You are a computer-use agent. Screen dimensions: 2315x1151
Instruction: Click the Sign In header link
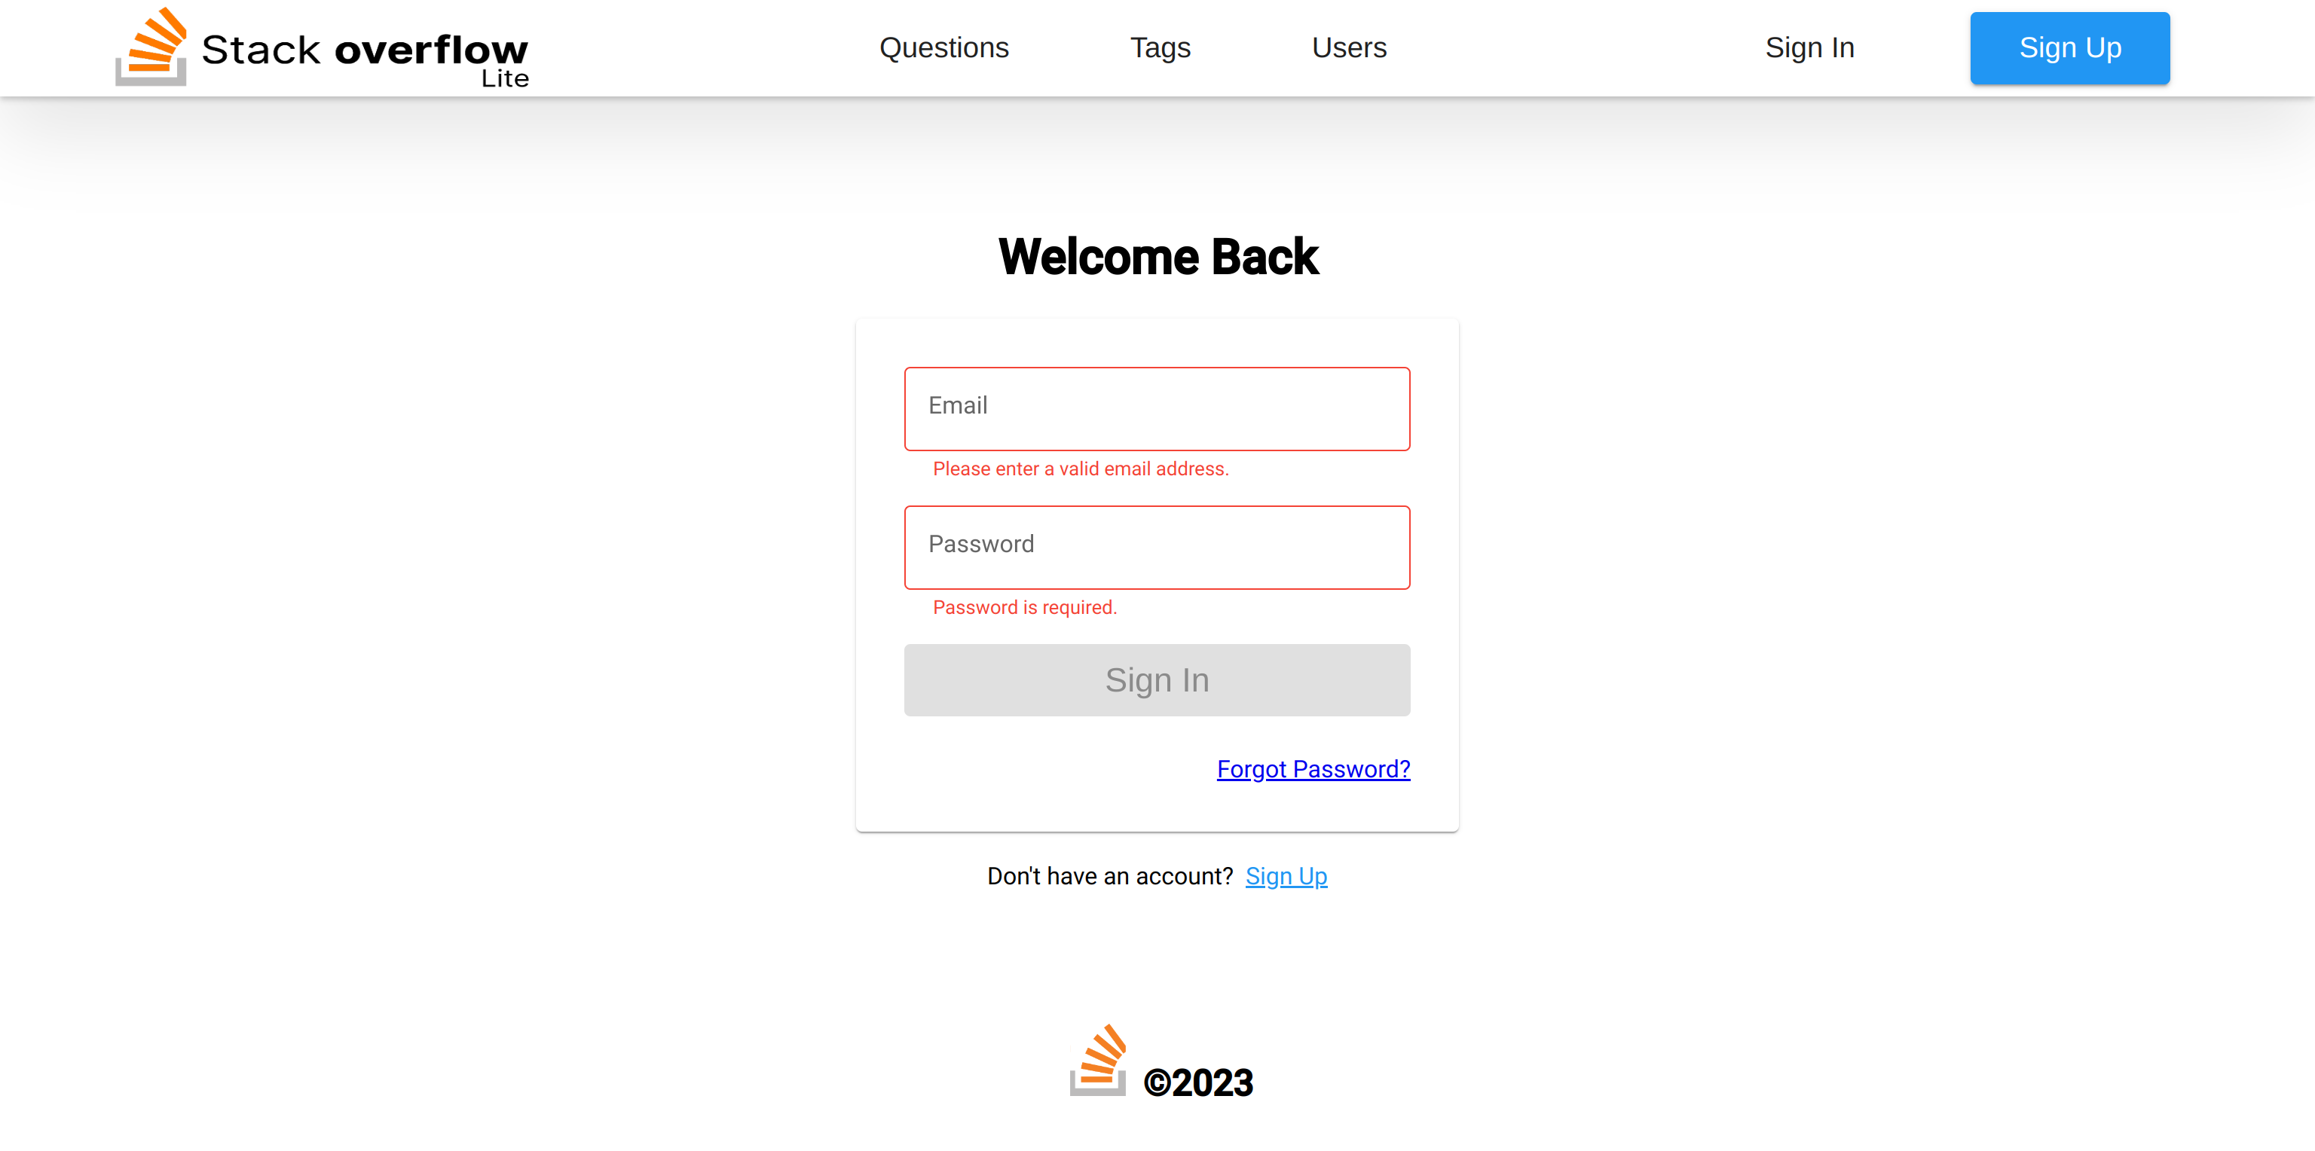coord(1807,47)
